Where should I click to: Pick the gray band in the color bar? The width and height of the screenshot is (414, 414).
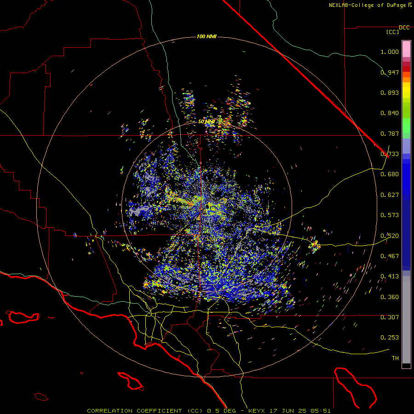(406, 320)
